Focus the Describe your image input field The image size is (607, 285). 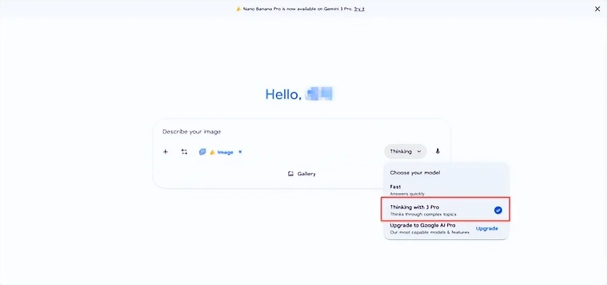tap(270, 132)
